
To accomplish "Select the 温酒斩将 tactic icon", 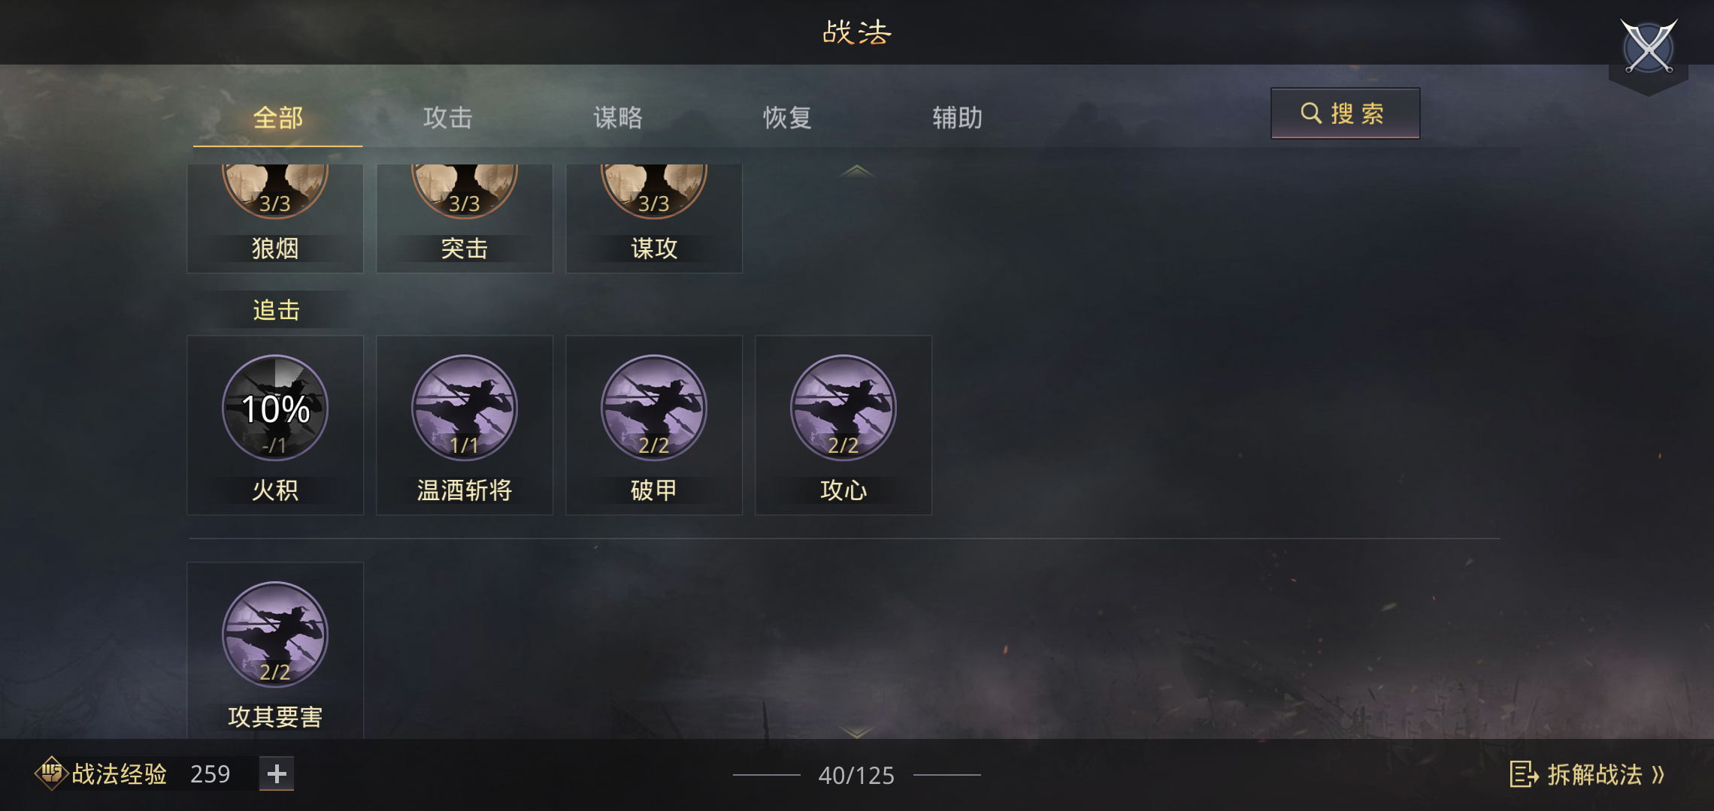I will pos(465,408).
